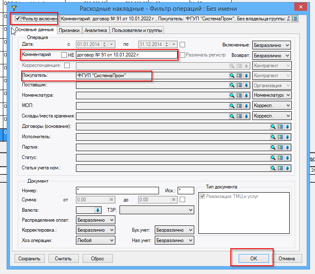This screenshot has width=315, height=274.
Task: Expand the Возврат dropdown list
Action: tap(272, 55)
